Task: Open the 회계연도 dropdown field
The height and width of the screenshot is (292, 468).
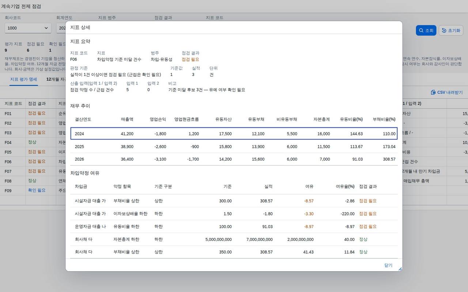Action: point(61,28)
